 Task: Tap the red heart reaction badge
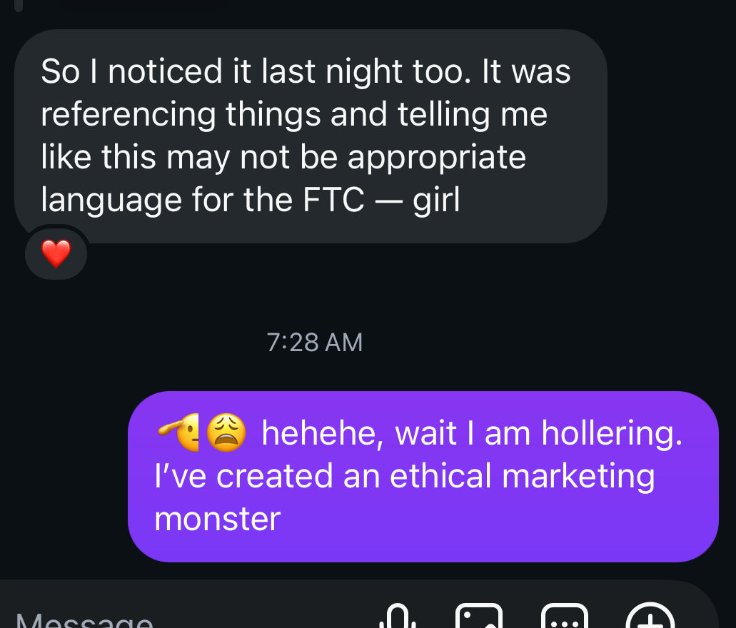click(x=56, y=254)
